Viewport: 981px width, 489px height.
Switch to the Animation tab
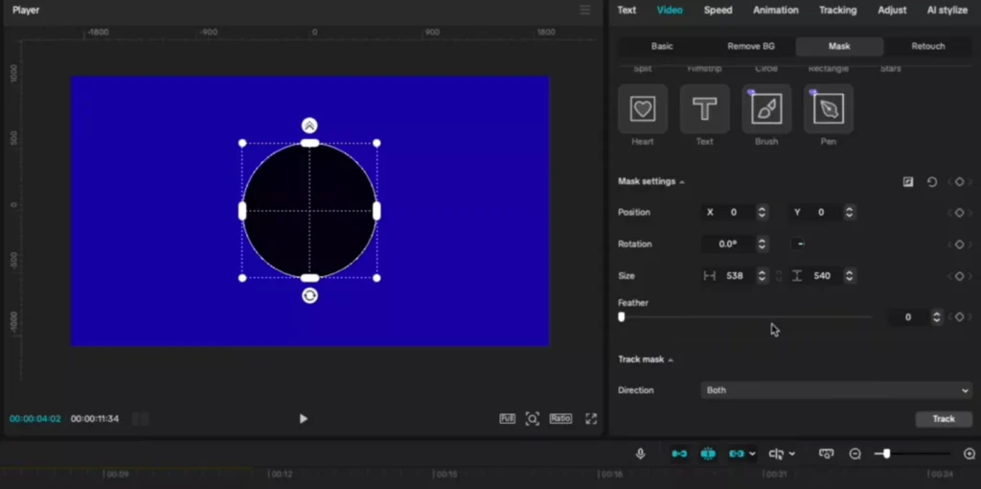click(775, 11)
